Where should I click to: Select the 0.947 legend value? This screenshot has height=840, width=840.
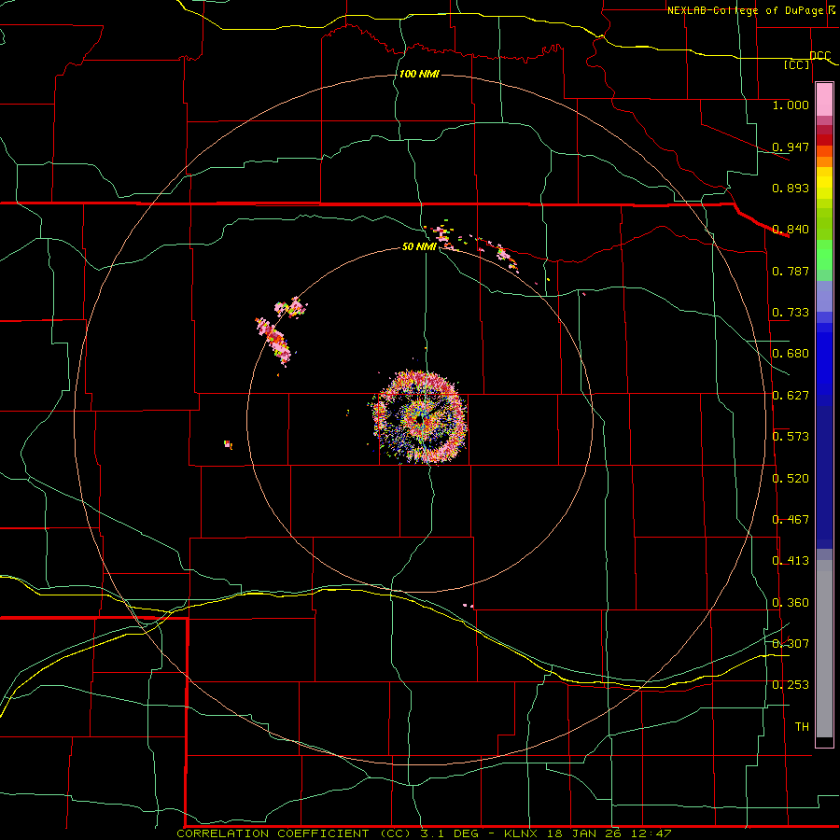(x=791, y=147)
